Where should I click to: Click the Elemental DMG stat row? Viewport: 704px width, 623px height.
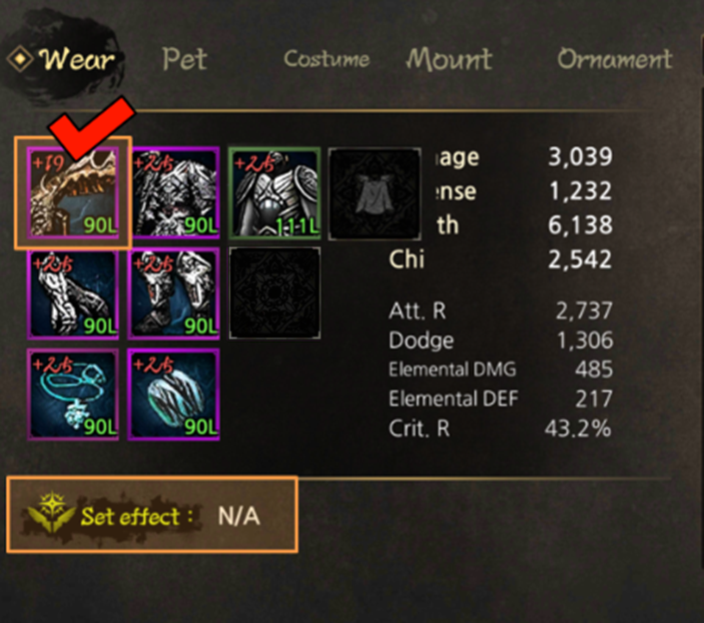[500, 369]
